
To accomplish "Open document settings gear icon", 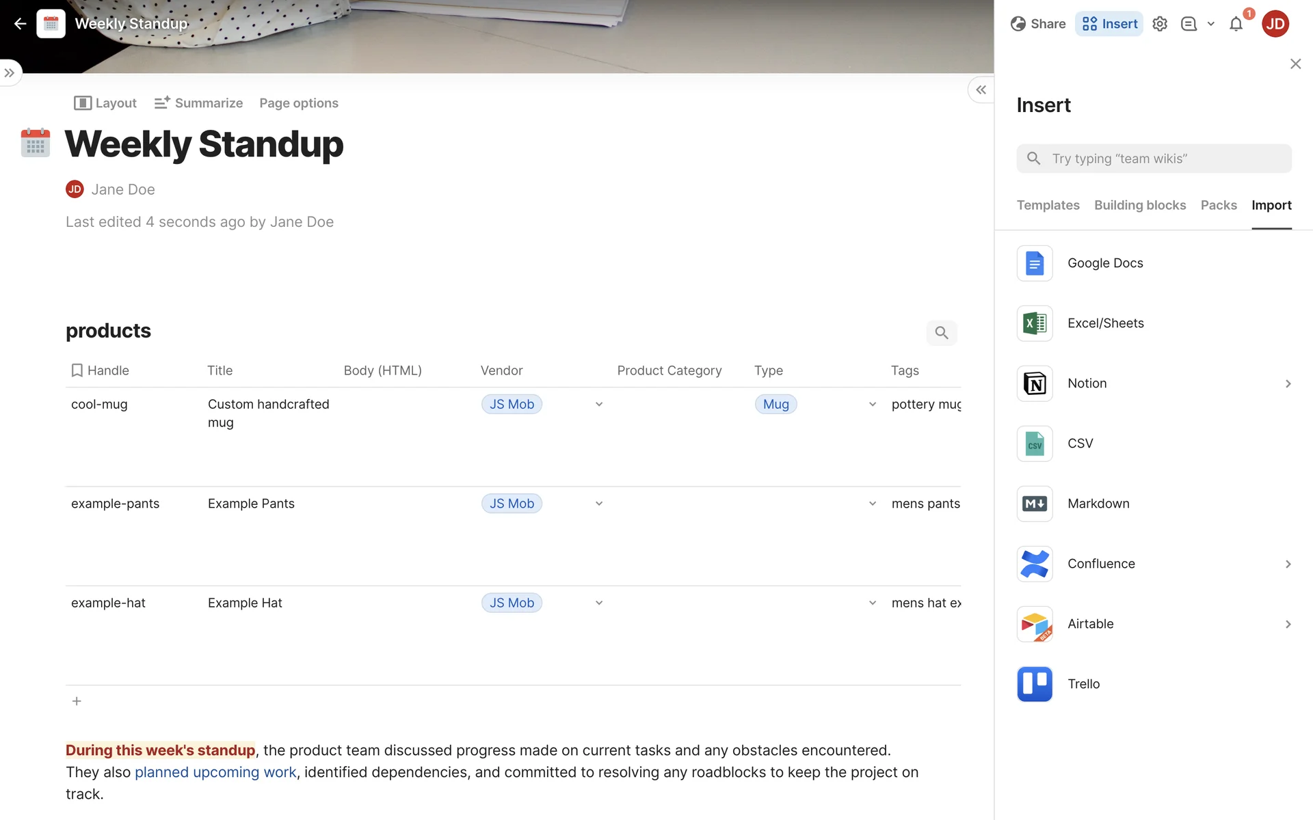I will point(1159,24).
